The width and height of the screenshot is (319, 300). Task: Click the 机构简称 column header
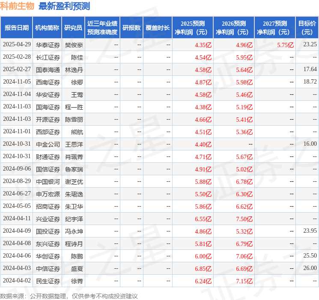(x=47, y=28)
